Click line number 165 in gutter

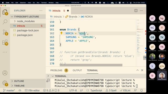click(x=52, y=45)
